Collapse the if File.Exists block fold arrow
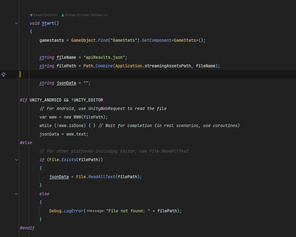Viewport: 296px width, 237px height. 16,160
